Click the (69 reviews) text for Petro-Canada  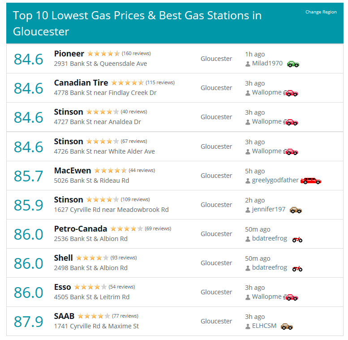click(158, 228)
